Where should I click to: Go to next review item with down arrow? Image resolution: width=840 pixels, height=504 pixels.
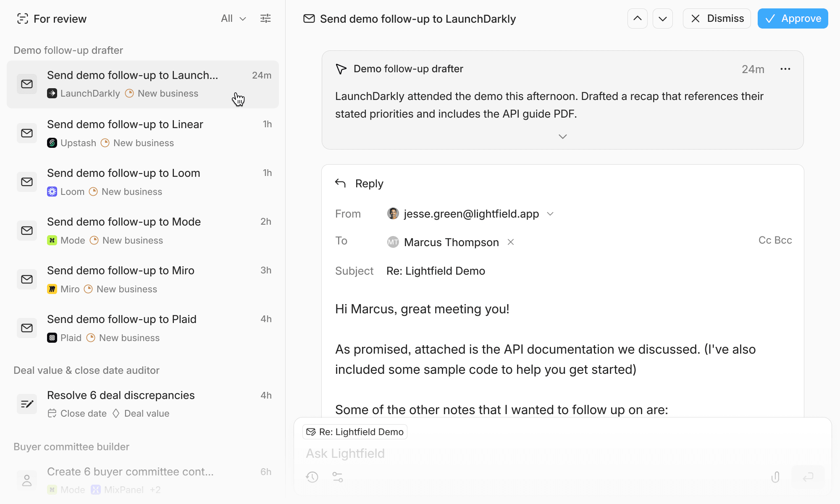pos(663,18)
